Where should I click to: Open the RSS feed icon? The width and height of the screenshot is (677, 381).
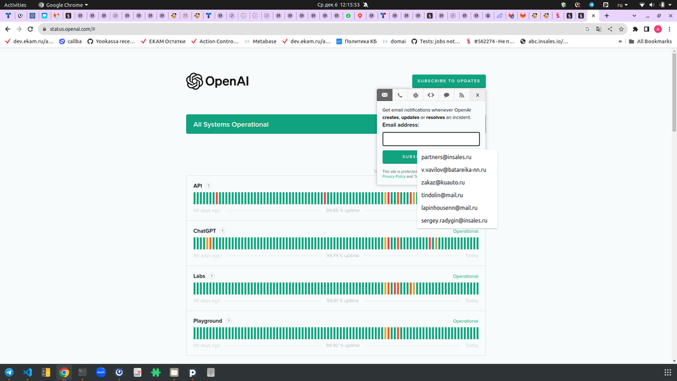tap(462, 95)
